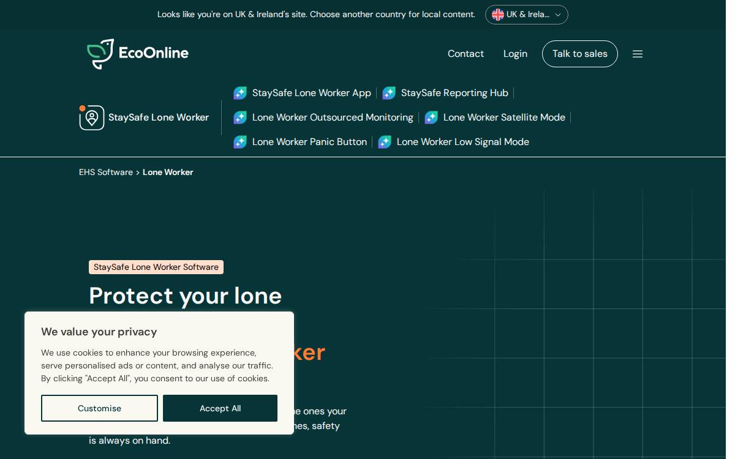
Task: Accept all cookies
Action: pyautogui.click(x=220, y=408)
